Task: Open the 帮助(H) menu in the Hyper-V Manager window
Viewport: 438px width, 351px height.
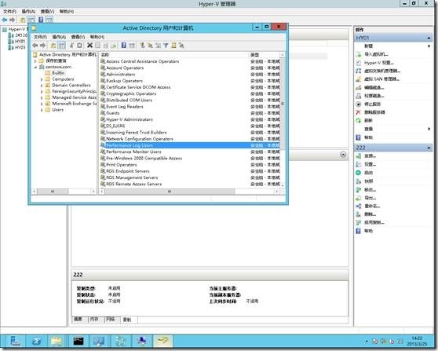Action: tap(67, 12)
